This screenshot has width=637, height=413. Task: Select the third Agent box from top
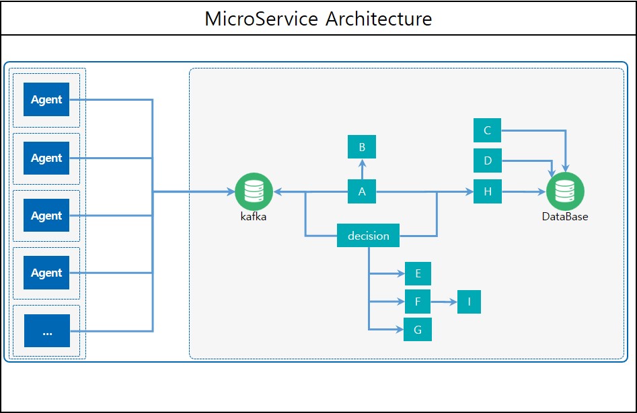pos(46,216)
